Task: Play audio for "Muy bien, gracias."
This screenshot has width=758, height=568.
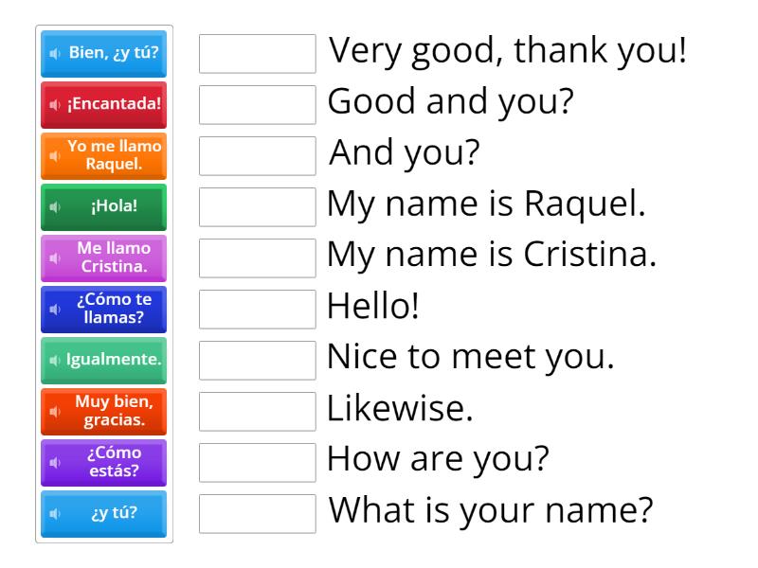Action: pyautogui.click(x=55, y=412)
